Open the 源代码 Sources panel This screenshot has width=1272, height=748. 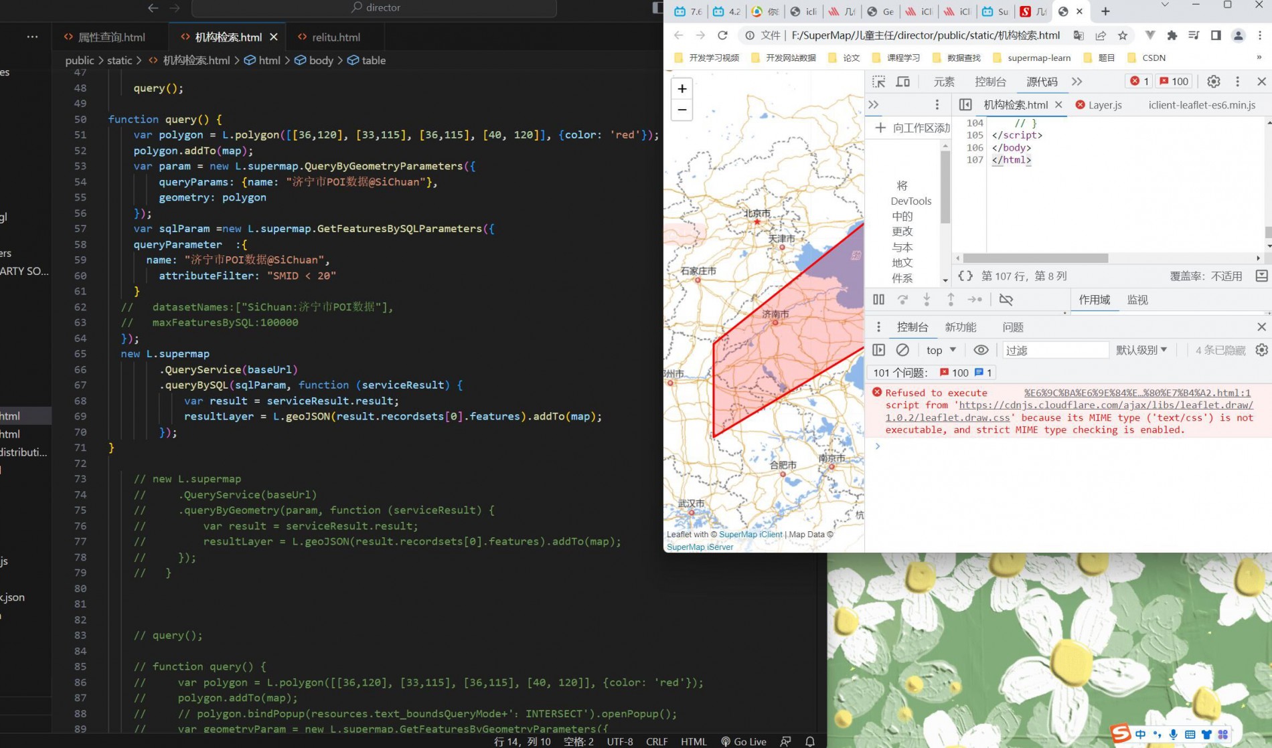[1042, 82]
